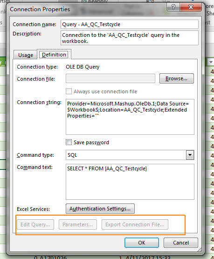Select the Definition tab
The height and width of the screenshot is (259, 214).
(54, 55)
